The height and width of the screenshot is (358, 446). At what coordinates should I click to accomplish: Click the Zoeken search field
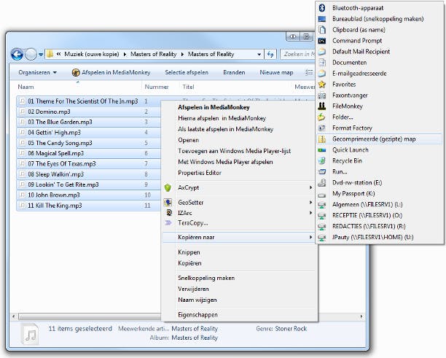tap(298, 54)
